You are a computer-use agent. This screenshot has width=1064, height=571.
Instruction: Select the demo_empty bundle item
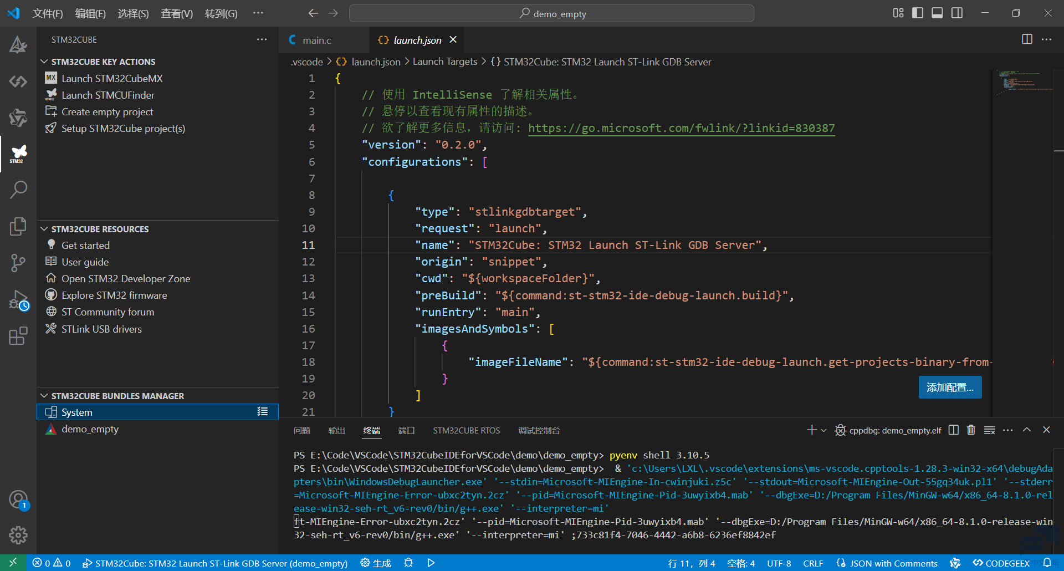(90, 429)
